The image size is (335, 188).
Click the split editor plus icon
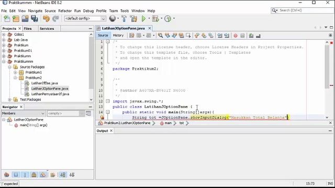[x=330, y=36]
